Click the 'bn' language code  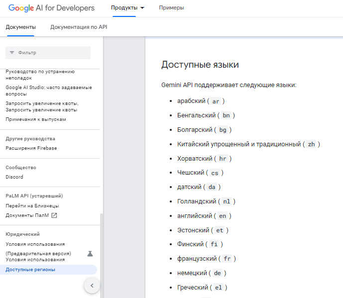click(x=226, y=115)
